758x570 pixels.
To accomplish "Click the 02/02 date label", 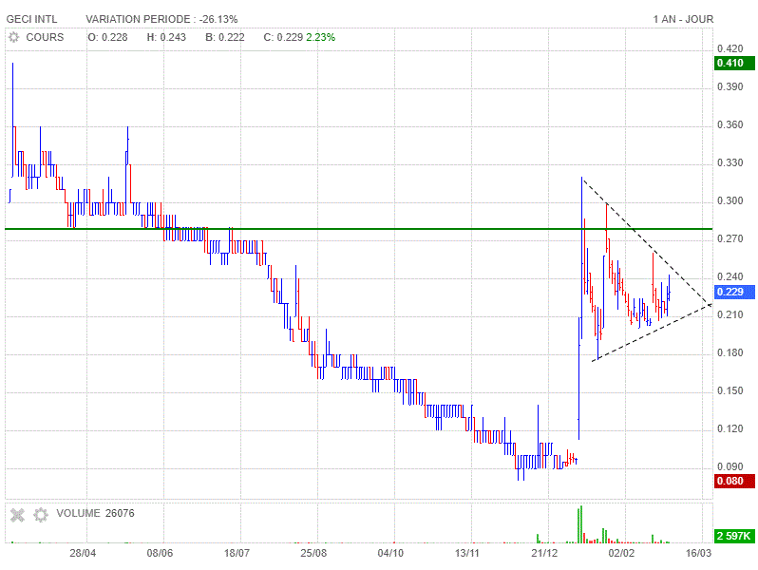I will [621, 553].
